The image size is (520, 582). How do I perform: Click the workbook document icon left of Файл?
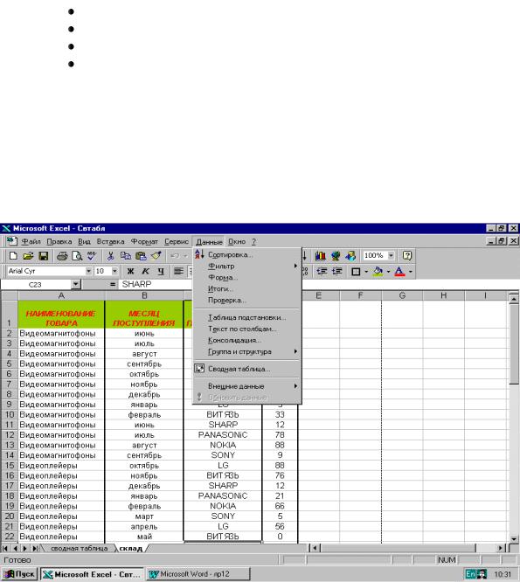12,242
